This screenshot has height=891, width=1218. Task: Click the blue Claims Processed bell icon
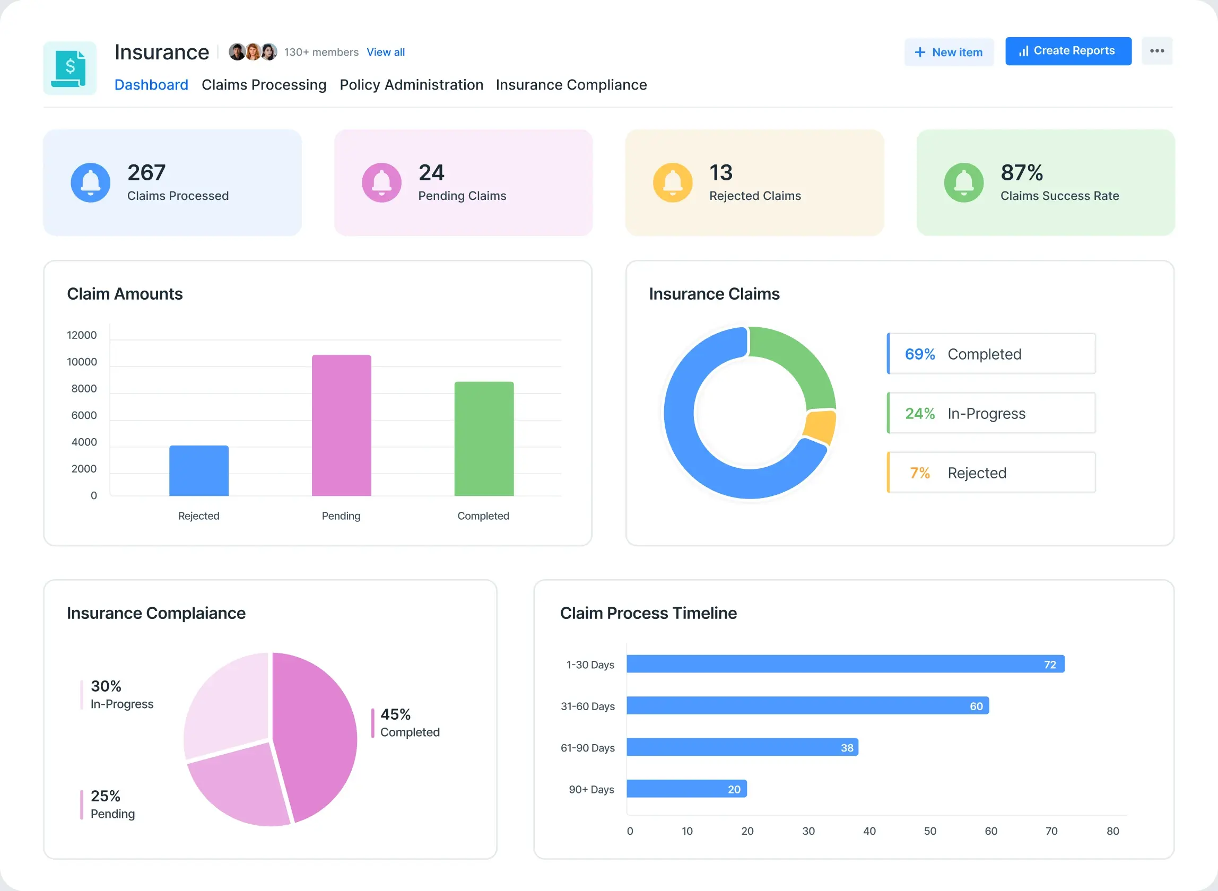pyautogui.click(x=91, y=182)
